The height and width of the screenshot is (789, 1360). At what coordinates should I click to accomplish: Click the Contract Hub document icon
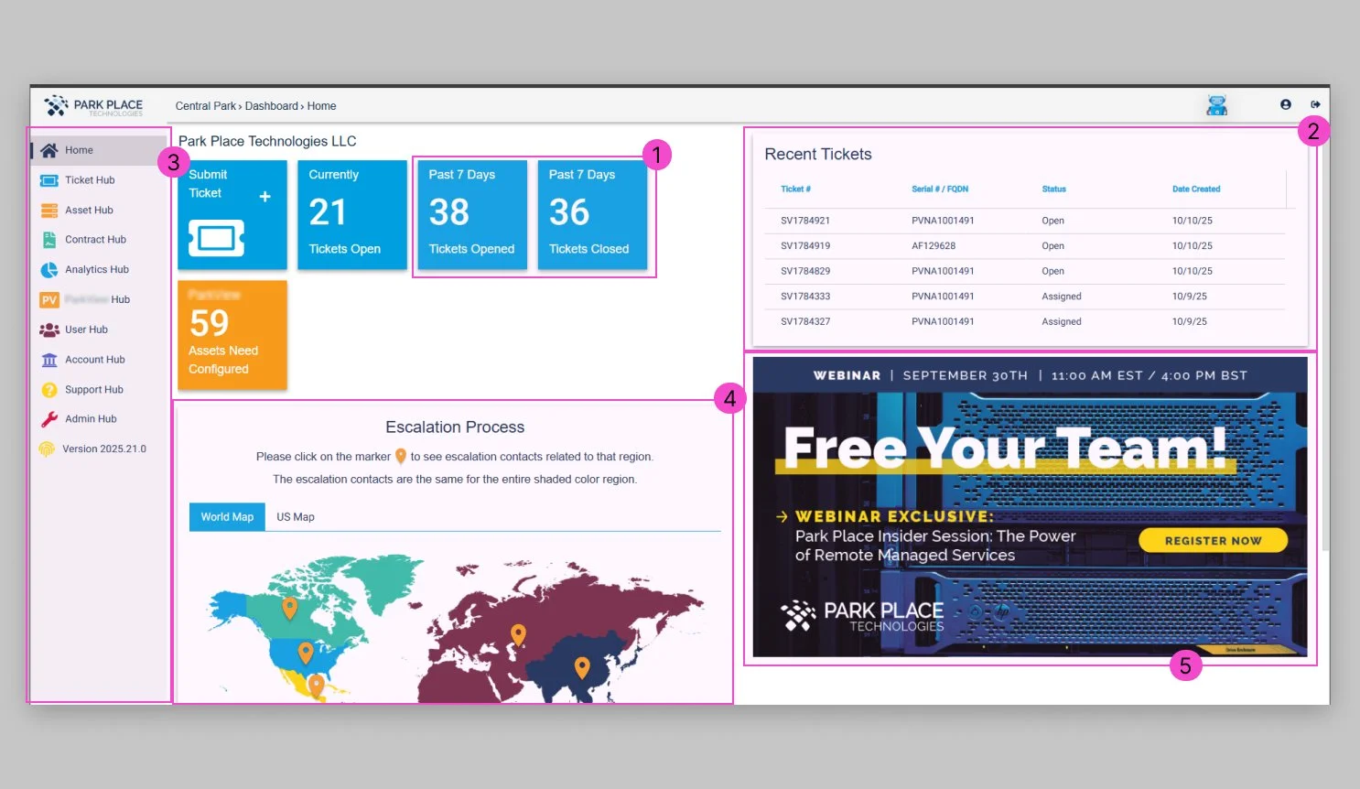[x=49, y=240]
